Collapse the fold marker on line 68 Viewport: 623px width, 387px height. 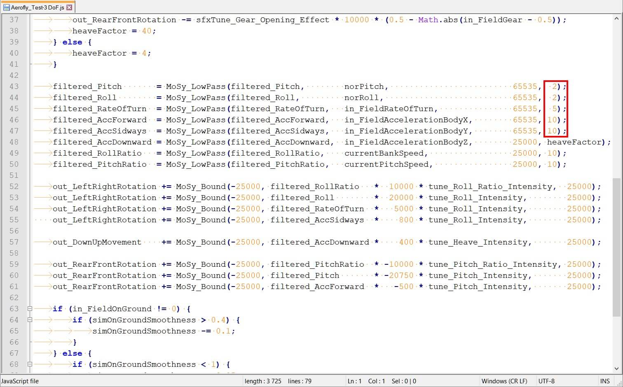tap(30, 364)
